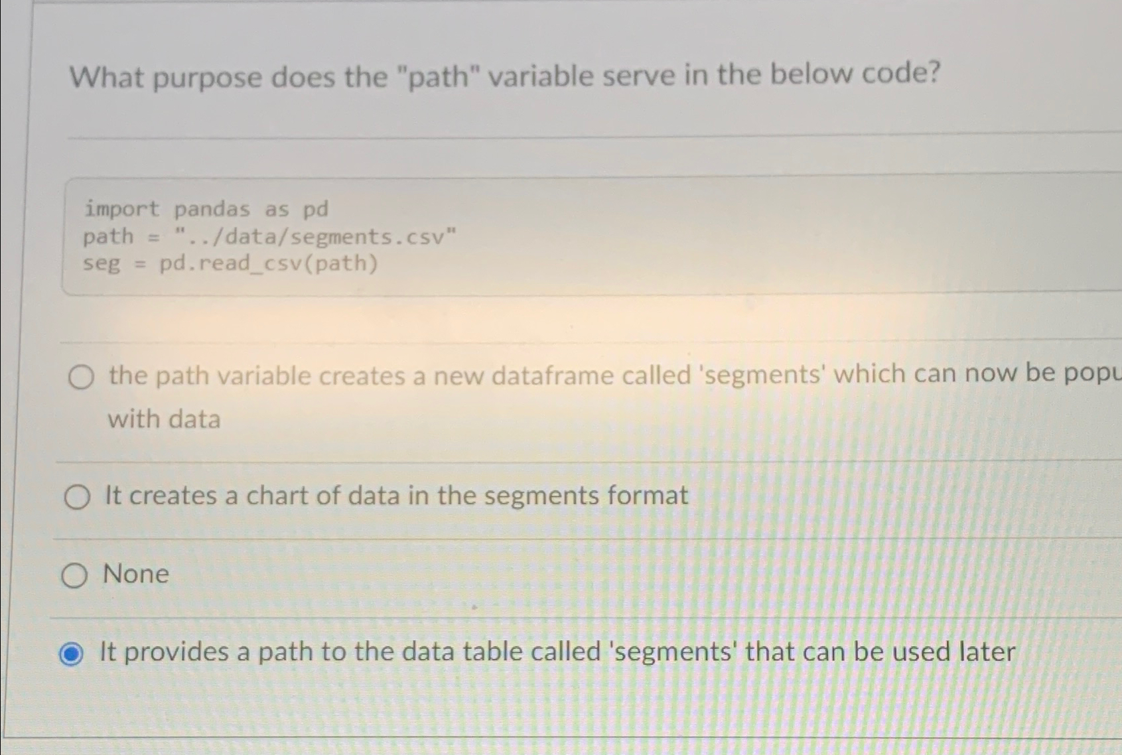Select 'It provides a path' answer option
This screenshot has width=1122, height=755.
click(72, 653)
